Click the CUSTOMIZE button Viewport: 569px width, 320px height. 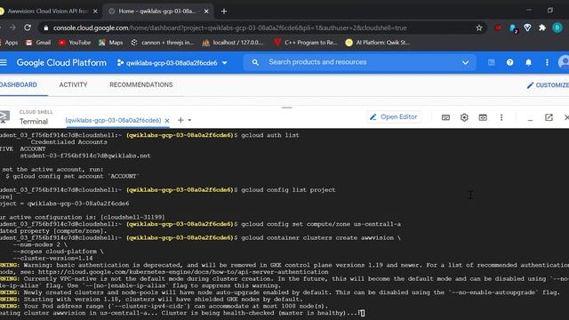click(x=548, y=85)
